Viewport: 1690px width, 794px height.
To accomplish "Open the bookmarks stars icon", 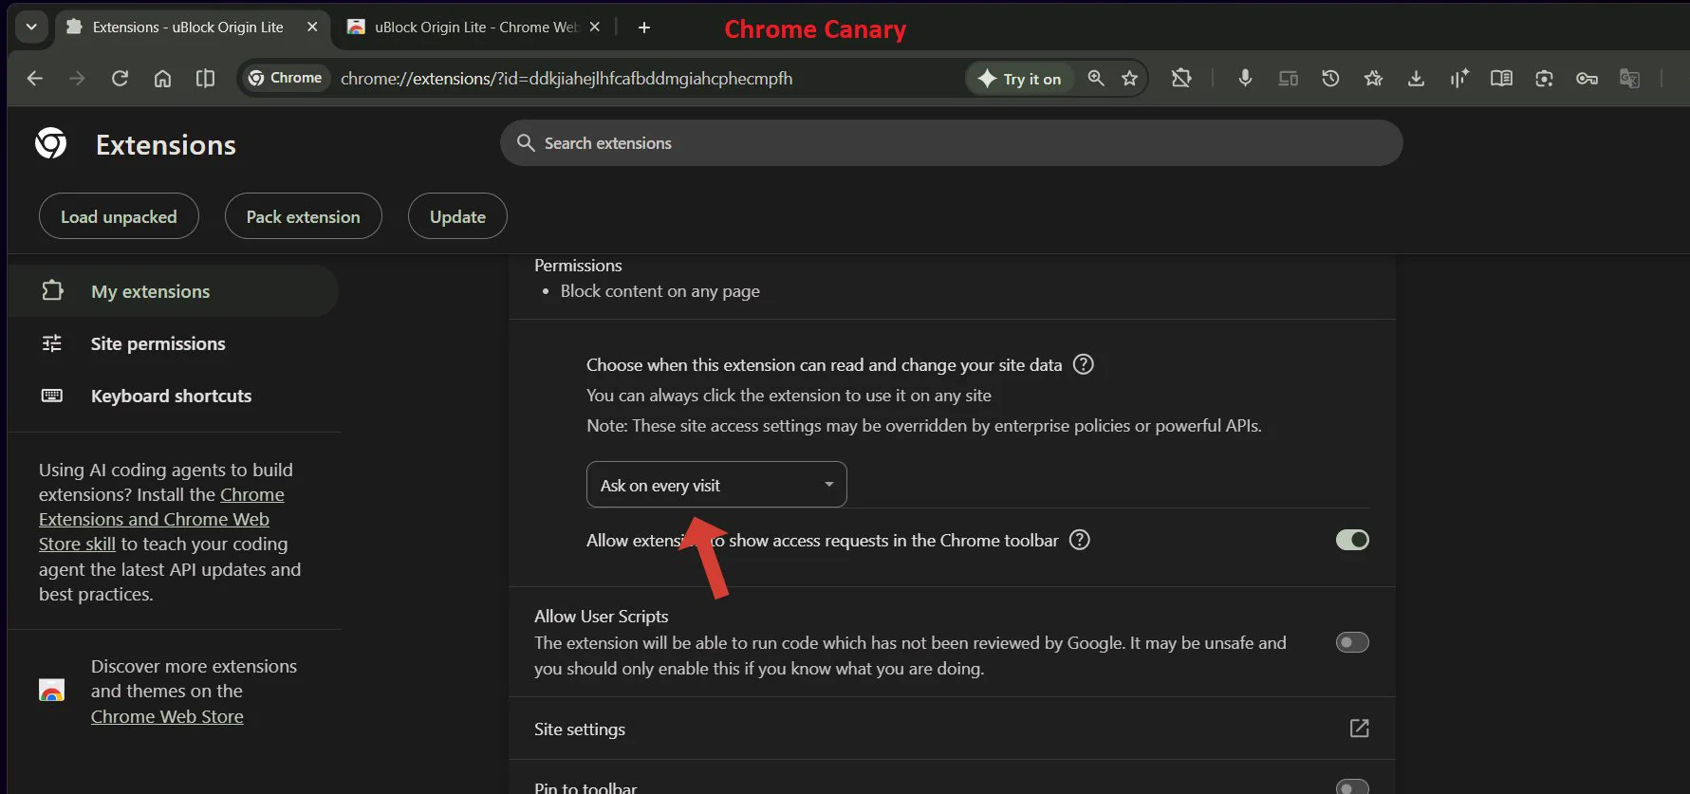I will point(1373,78).
